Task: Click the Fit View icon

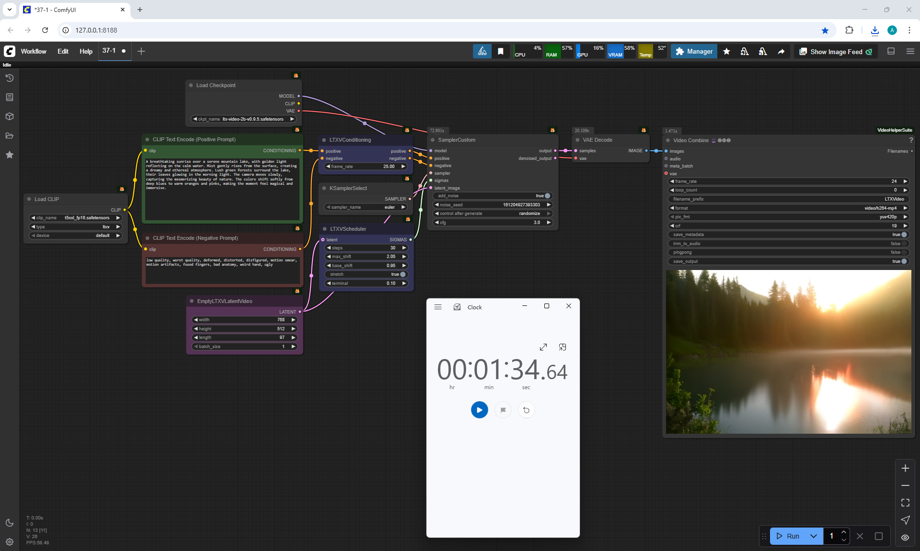Action: click(905, 503)
